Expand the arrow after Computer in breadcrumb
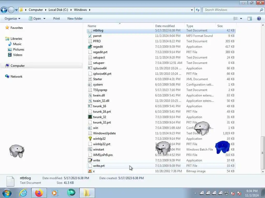 tap(46, 10)
